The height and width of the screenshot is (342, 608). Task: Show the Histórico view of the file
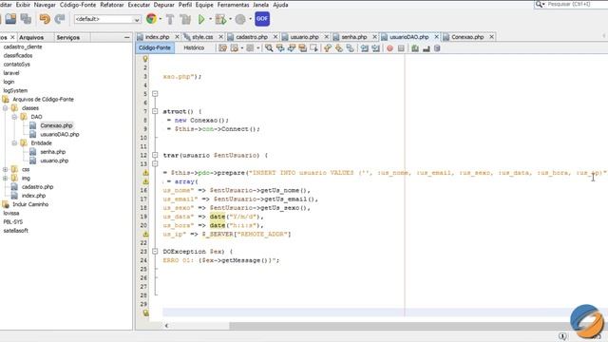coord(194,47)
